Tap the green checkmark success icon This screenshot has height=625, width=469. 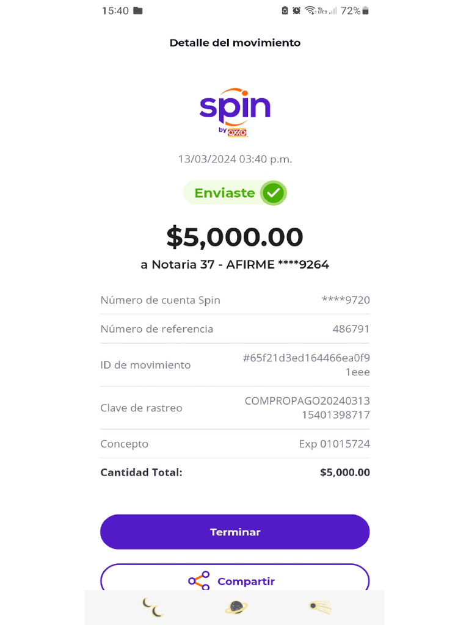tap(273, 193)
